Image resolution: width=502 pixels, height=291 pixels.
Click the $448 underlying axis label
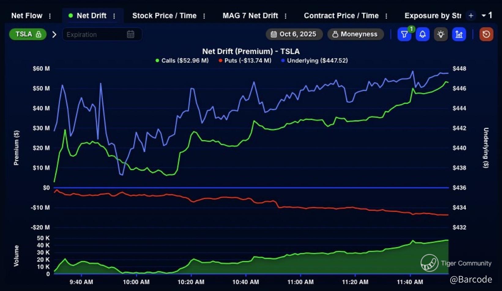click(x=459, y=69)
